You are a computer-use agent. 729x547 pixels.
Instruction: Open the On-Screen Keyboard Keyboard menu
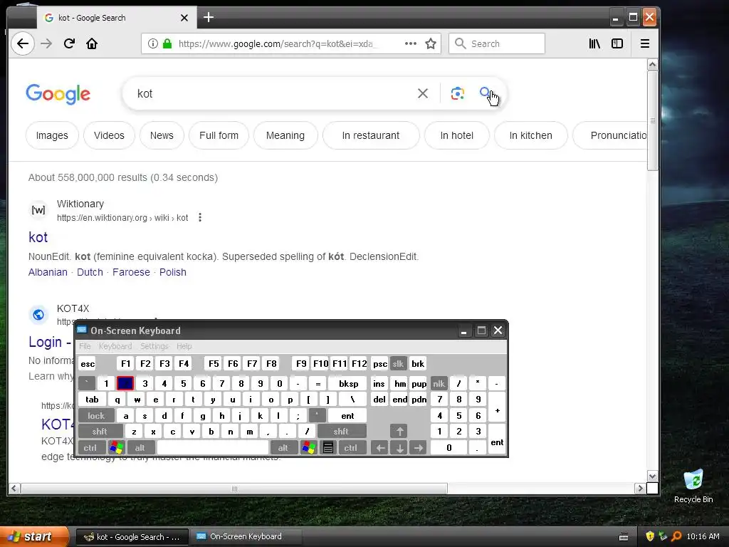tap(115, 346)
